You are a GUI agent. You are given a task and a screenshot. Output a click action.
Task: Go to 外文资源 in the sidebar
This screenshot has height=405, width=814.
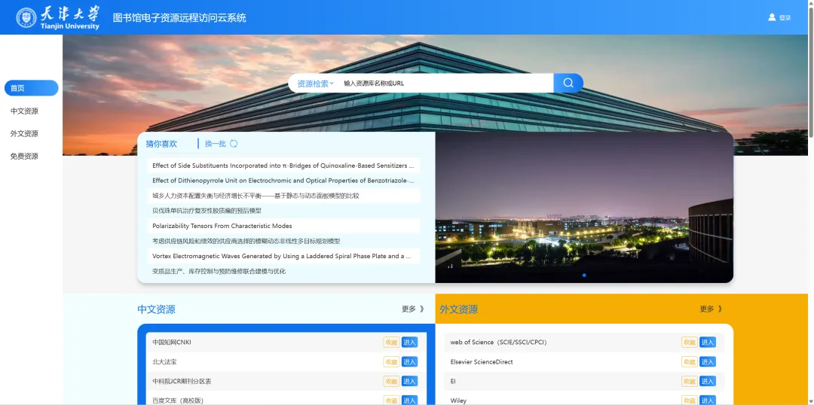tap(24, 134)
